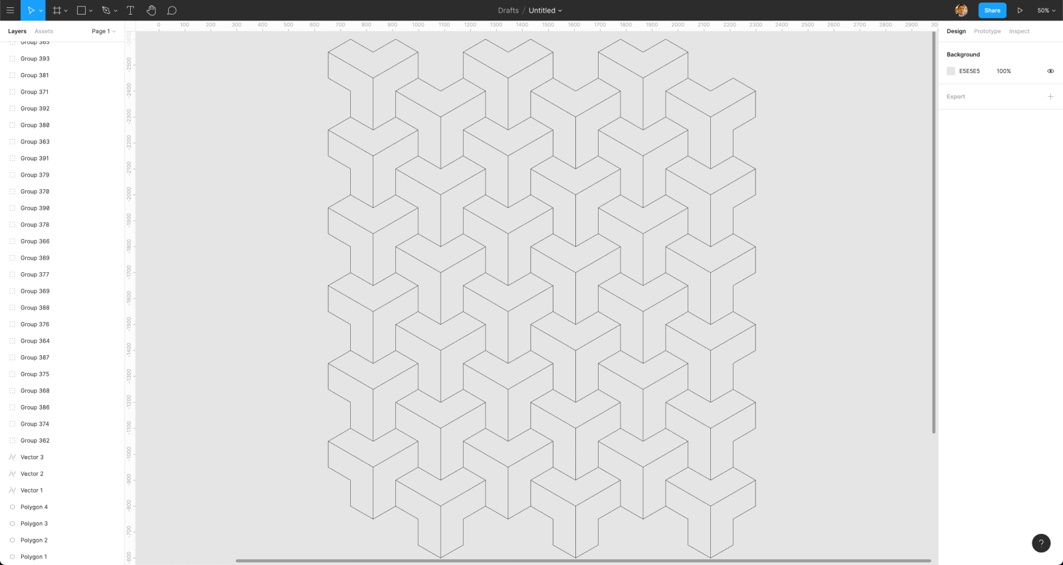Image resolution: width=1063 pixels, height=565 pixels.
Task: Select the Group 380 layer
Action: pos(62,125)
